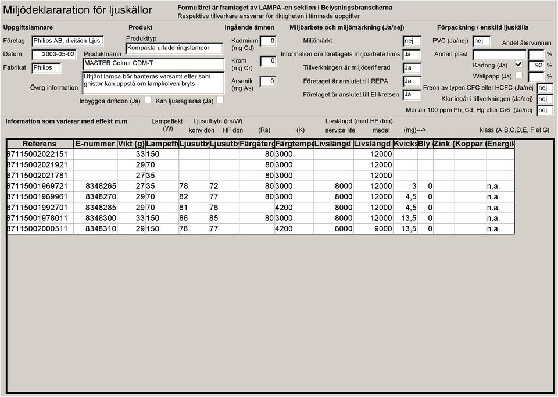Click the Mer än 100 ppm Pb field
The image size is (558, 397).
click(545, 110)
